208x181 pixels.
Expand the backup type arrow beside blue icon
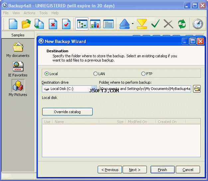click(133, 23)
